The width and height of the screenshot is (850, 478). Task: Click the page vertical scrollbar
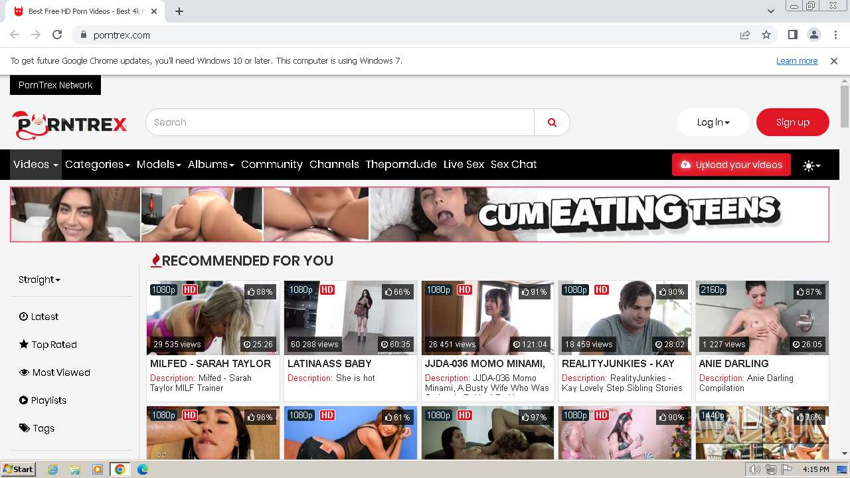[x=845, y=267]
